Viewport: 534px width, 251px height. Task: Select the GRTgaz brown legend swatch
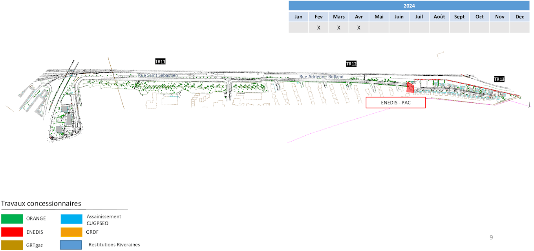[x=12, y=245]
